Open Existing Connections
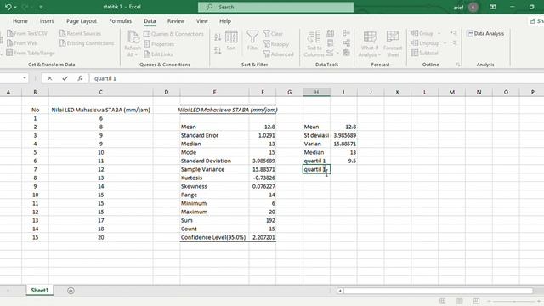Image resolution: width=544 pixels, height=306 pixels. click(87, 43)
